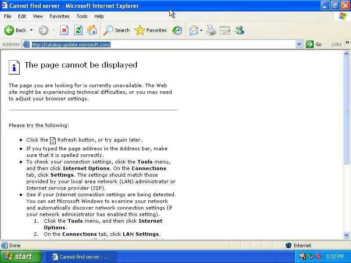The image size is (351, 263).
Task: Click the Forward history dropdown arrow
Action: coord(54,30)
